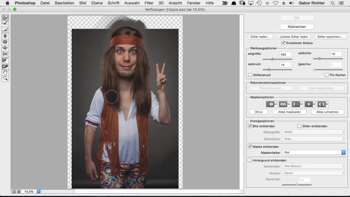Select the Reconstruct tool

point(5,24)
